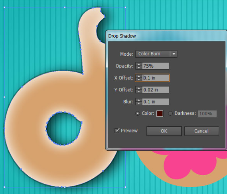Increase Opacity with the up stepper arrow
Viewport: 227px width, 194px height.
(139, 64)
